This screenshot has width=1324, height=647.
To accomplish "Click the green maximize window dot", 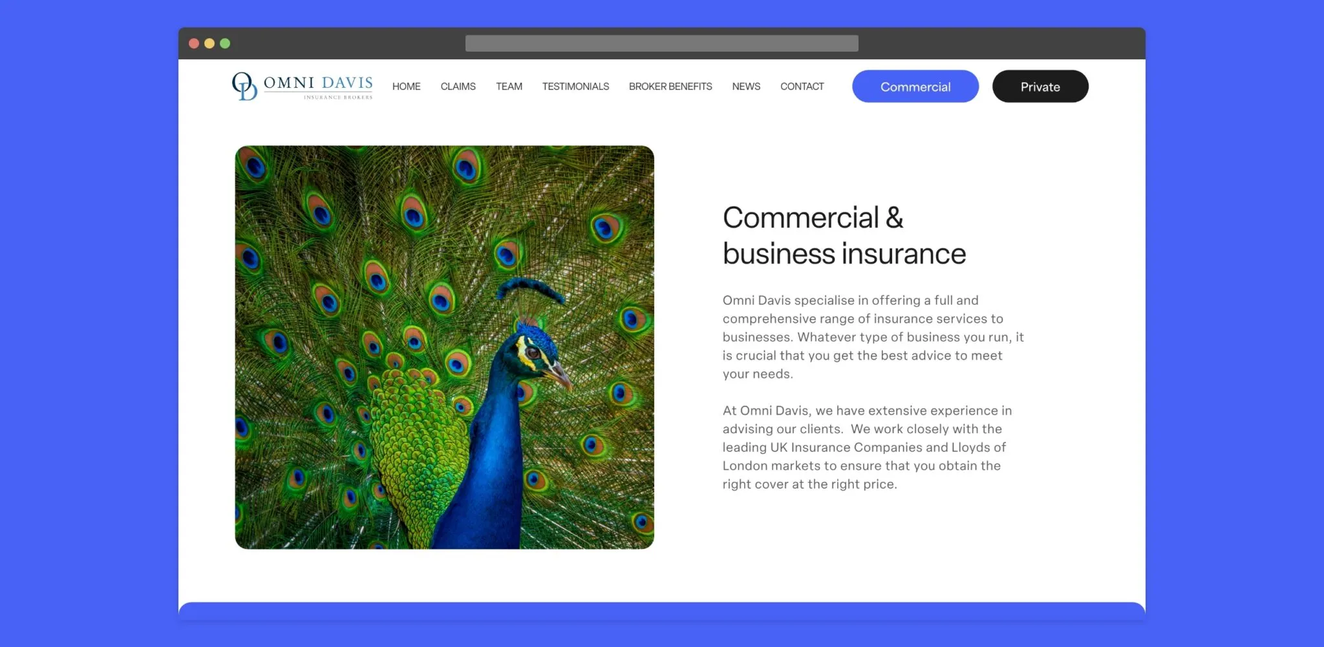I will pyautogui.click(x=225, y=43).
